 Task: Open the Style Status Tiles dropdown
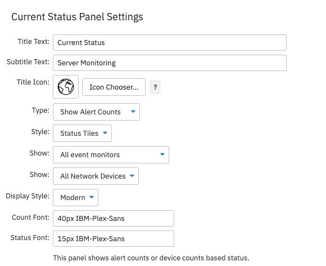(x=82, y=133)
